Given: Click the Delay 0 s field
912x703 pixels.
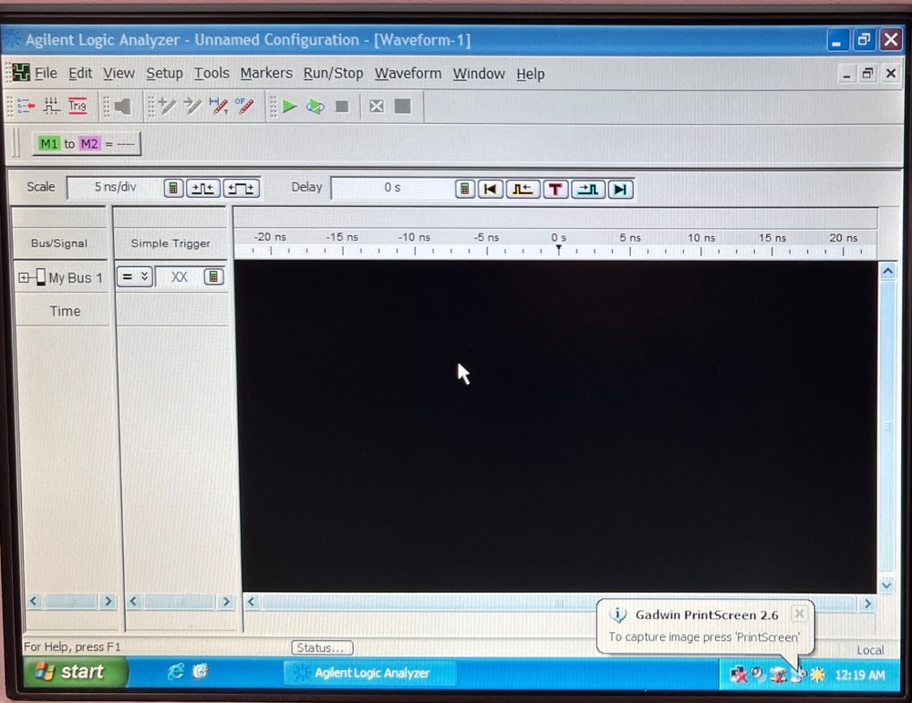Looking at the screenshot, I should 392,188.
